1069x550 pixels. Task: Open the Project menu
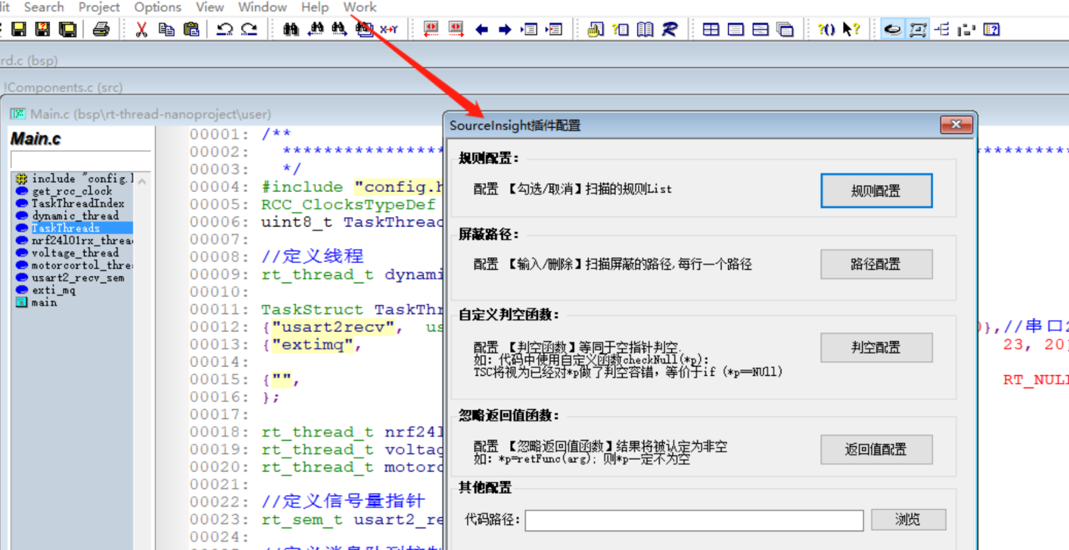coord(99,7)
